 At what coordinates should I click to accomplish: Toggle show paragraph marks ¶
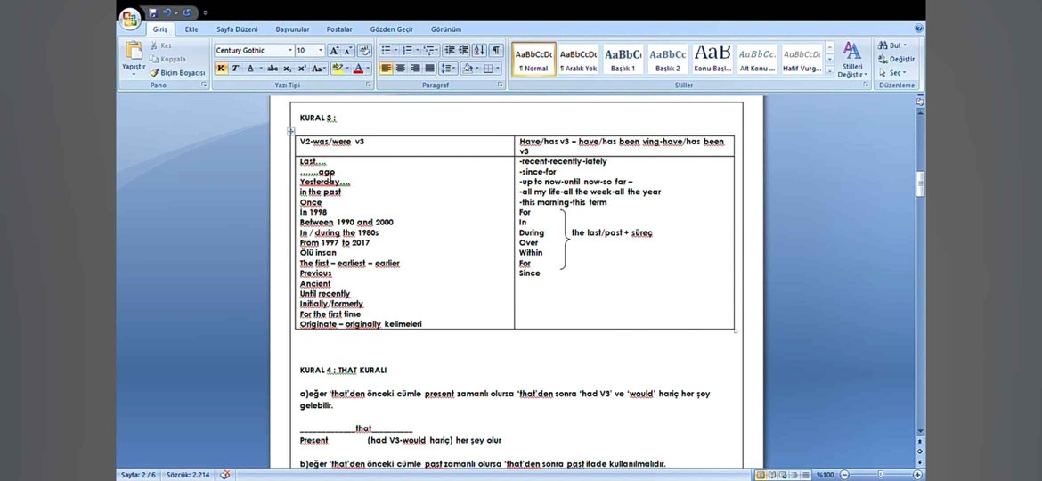click(x=496, y=51)
